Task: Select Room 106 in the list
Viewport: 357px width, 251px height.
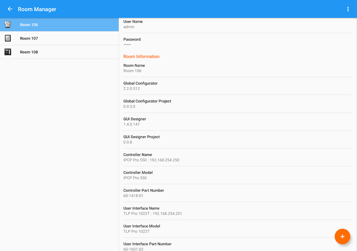Action: pos(59,24)
